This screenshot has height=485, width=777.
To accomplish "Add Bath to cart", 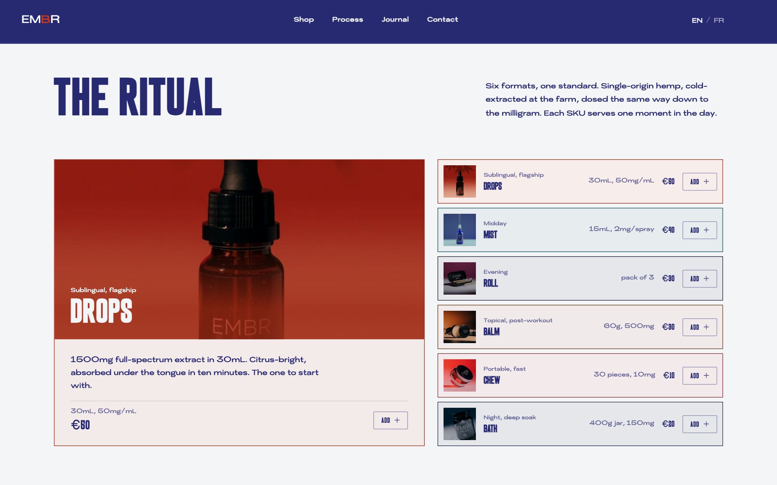I will [700, 424].
